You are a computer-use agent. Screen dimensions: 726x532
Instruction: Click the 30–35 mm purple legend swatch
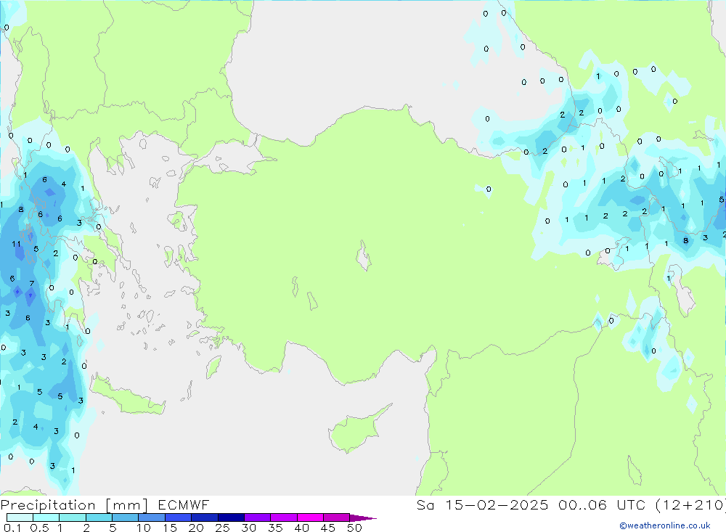click(257, 517)
